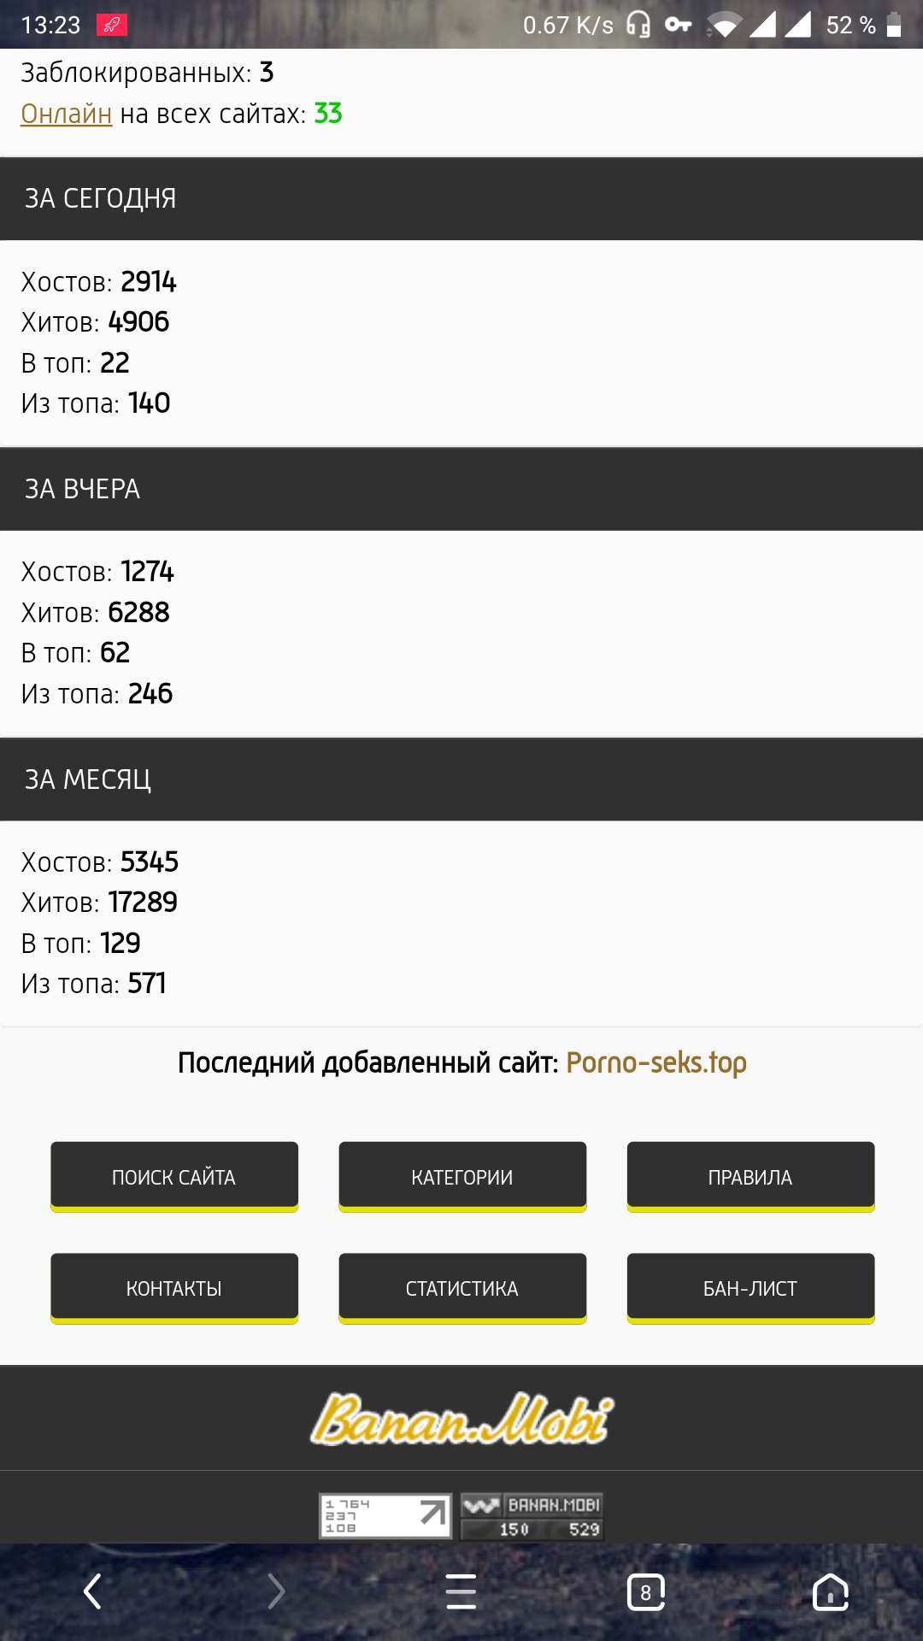Tap the red rocket notification icon

tap(112, 26)
